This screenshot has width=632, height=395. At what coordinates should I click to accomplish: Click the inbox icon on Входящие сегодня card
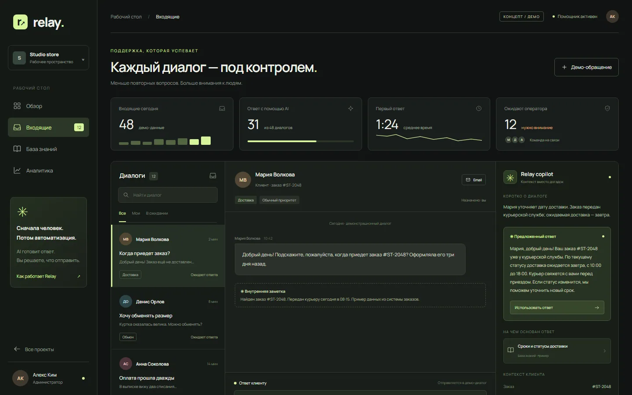point(222,108)
